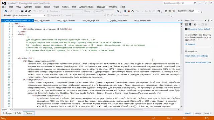Click the Navigate Backward arrow icon
Screen dimensions: 214x120
pyautogui.click(x=6, y=11)
